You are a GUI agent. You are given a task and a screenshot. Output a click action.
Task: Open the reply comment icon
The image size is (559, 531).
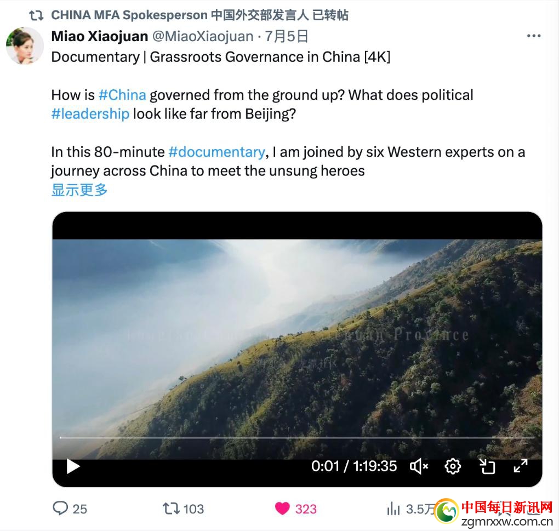[x=60, y=508]
